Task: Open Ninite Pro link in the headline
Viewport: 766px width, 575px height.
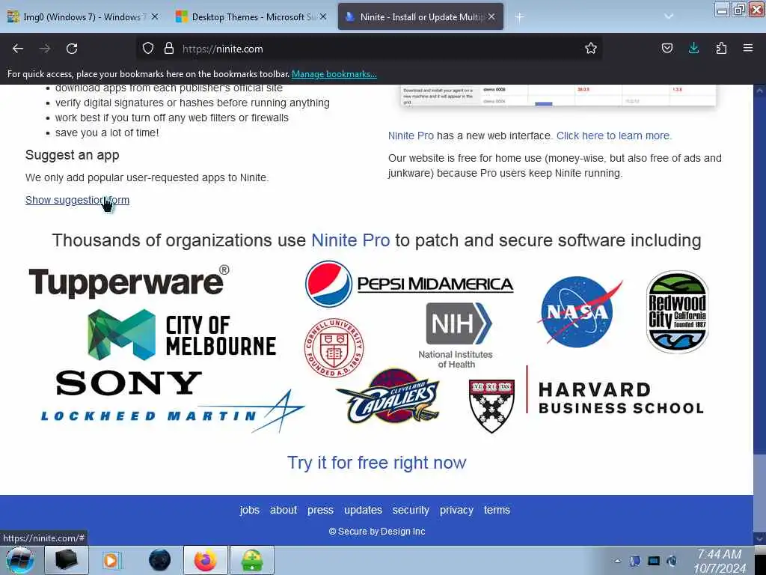Action: click(x=350, y=240)
